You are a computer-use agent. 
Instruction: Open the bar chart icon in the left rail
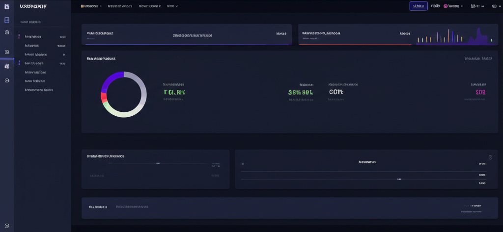[x=7, y=66]
